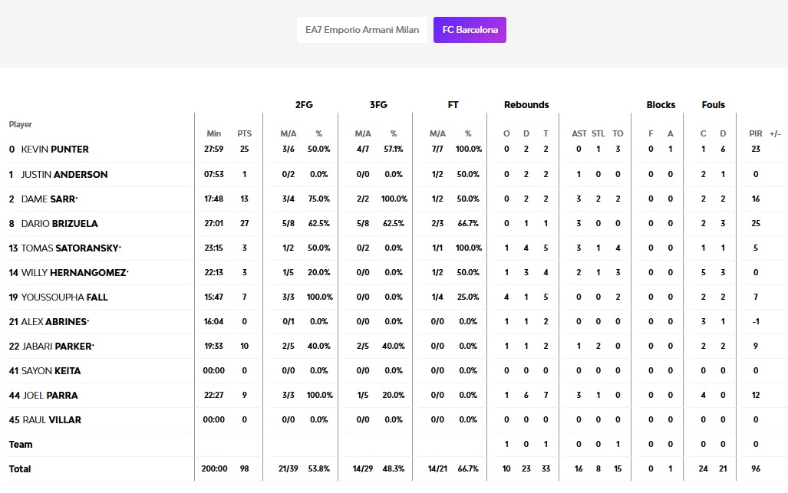Sort by PIR column header
The image size is (788, 493).
point(756,133)
